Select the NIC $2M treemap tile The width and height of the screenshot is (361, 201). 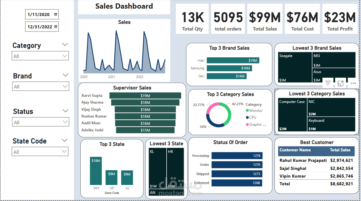(x=331, y=107)
